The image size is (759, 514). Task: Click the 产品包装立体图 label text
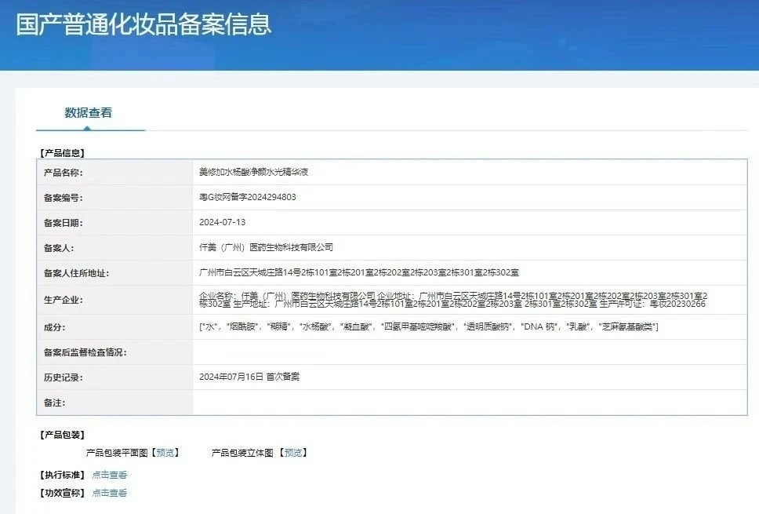[242, 453]
